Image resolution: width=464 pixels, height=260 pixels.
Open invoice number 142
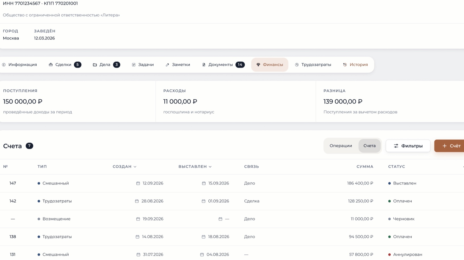pyautogui.click(x=13, y=201)
